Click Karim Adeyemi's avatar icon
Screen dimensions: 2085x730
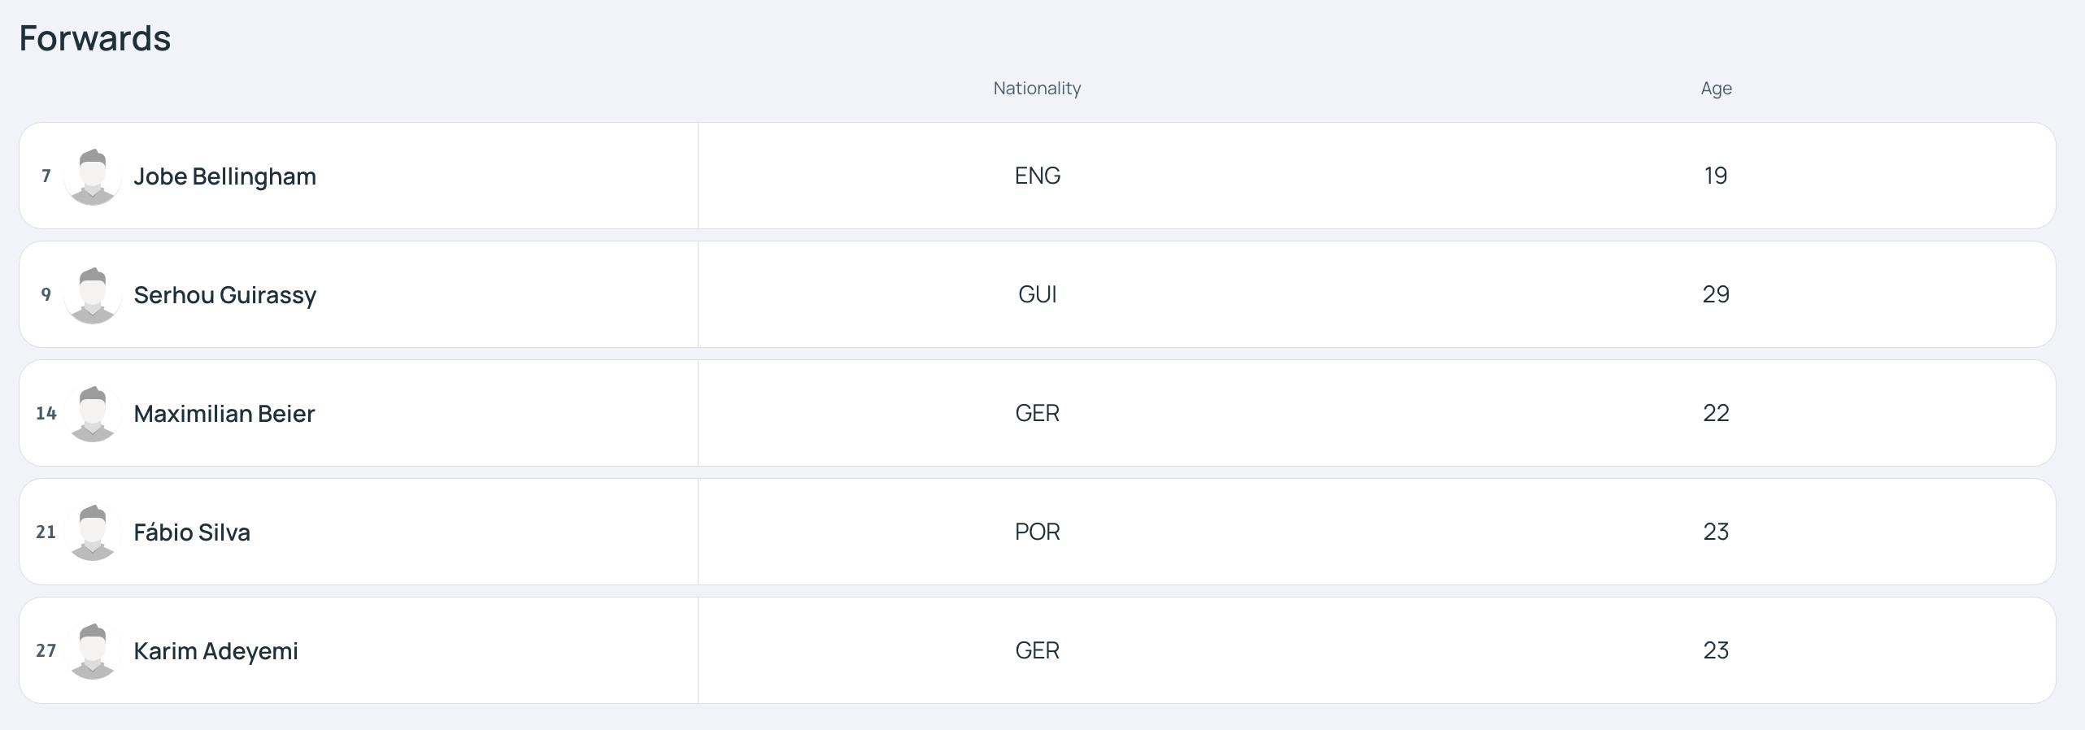(93, 651)
